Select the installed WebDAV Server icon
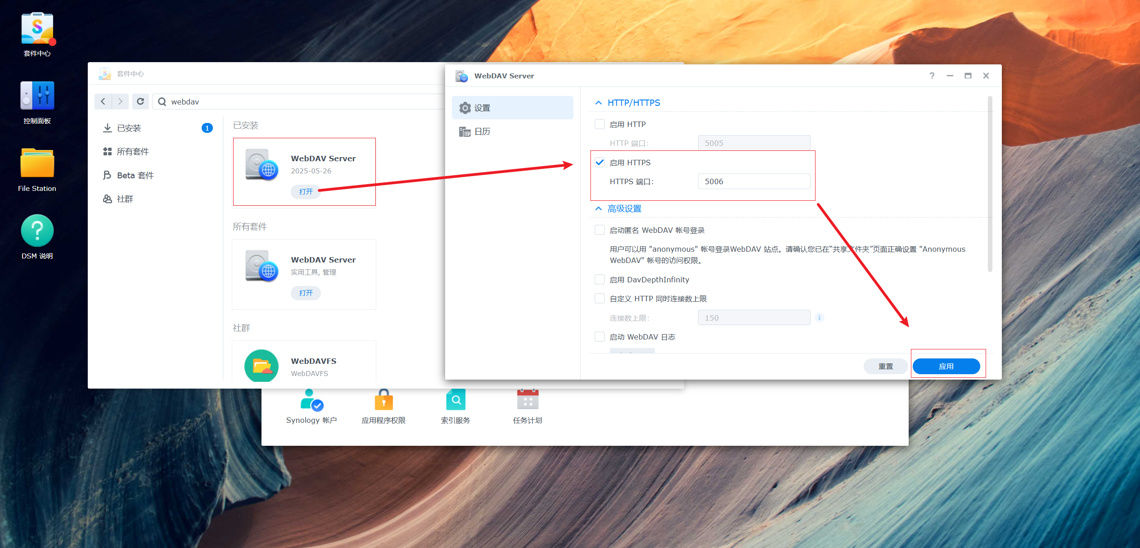Image resolution: width=1140 pixels, height=548 pixels. click(x=261, y=165)
